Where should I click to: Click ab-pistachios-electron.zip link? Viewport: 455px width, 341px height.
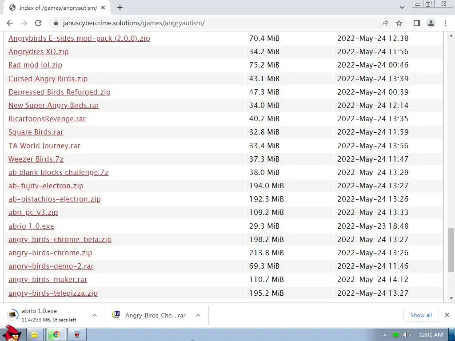55,199
